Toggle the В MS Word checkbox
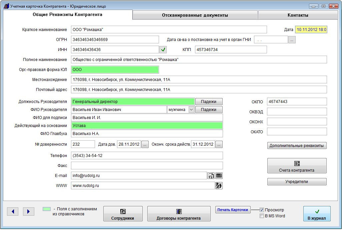 [262, 216]
